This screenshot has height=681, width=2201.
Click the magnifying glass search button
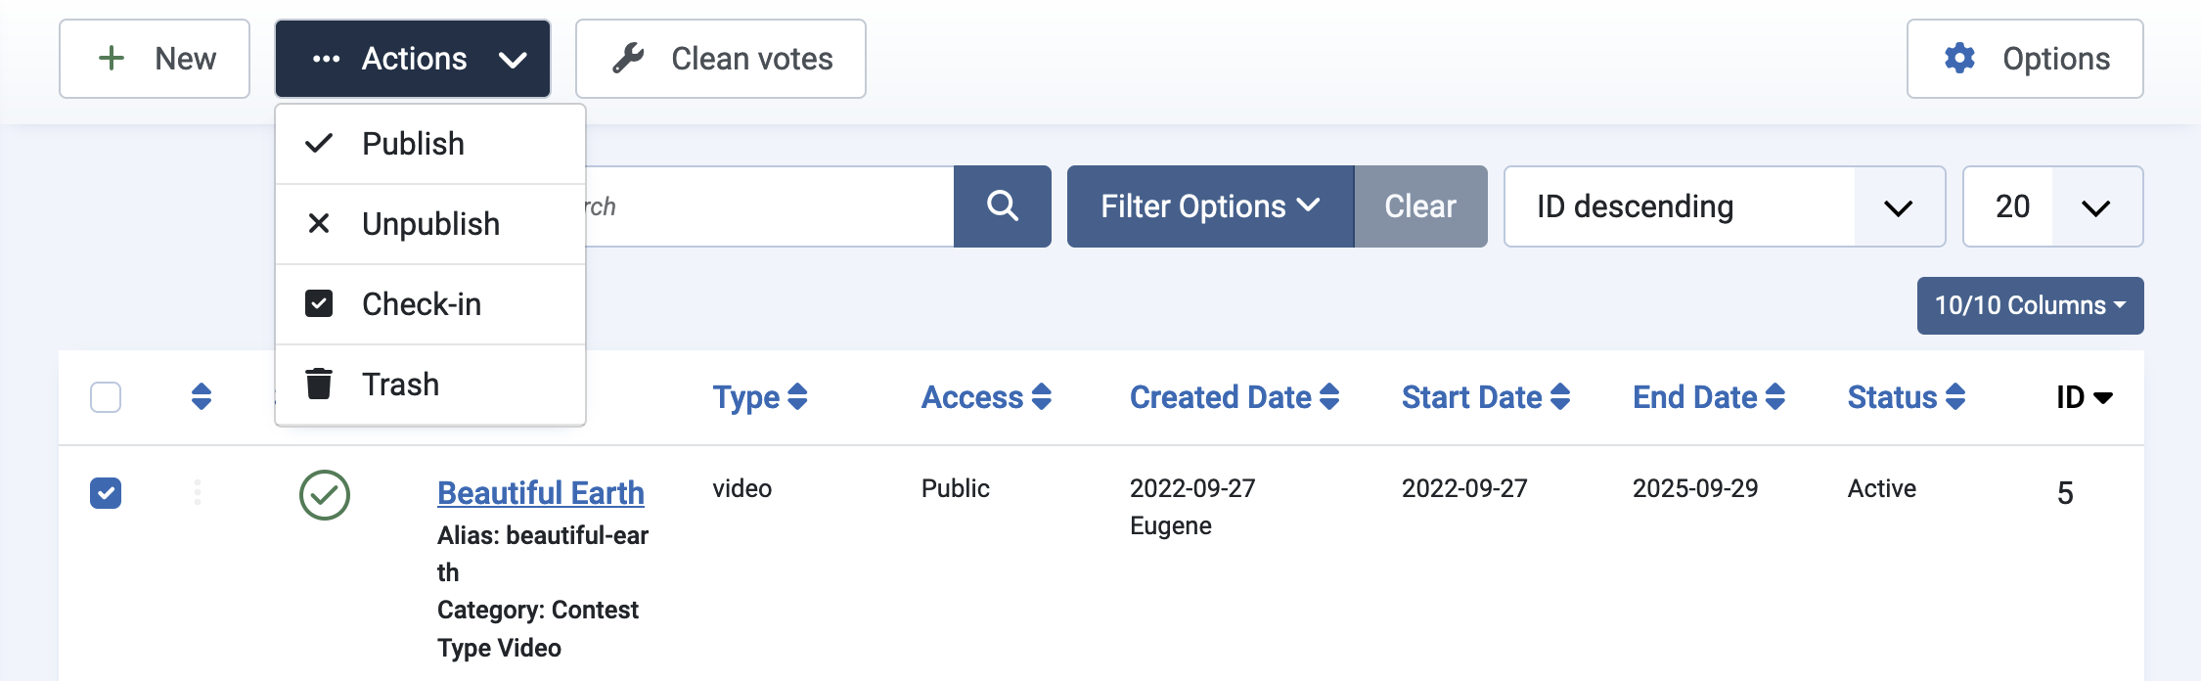tap(1003, 206)
